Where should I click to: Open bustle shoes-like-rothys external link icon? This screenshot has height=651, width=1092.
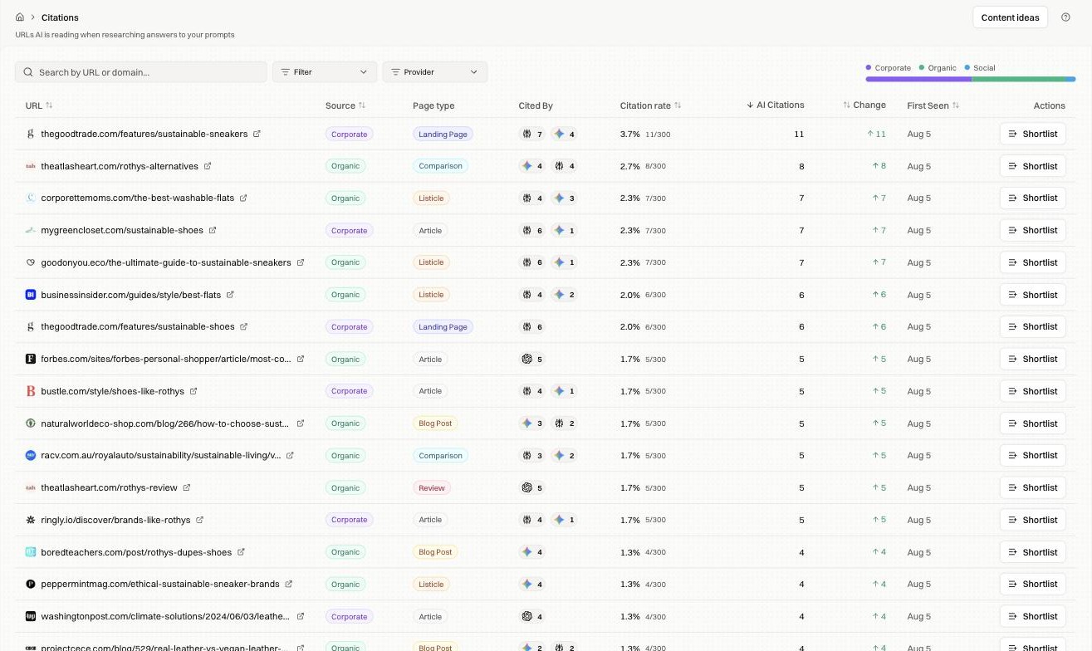[193, 391]
